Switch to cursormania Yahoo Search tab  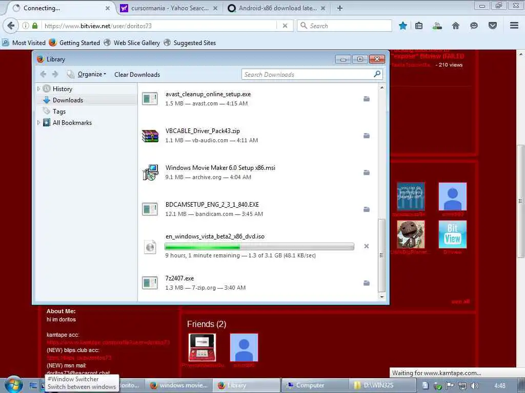[169, 8]
